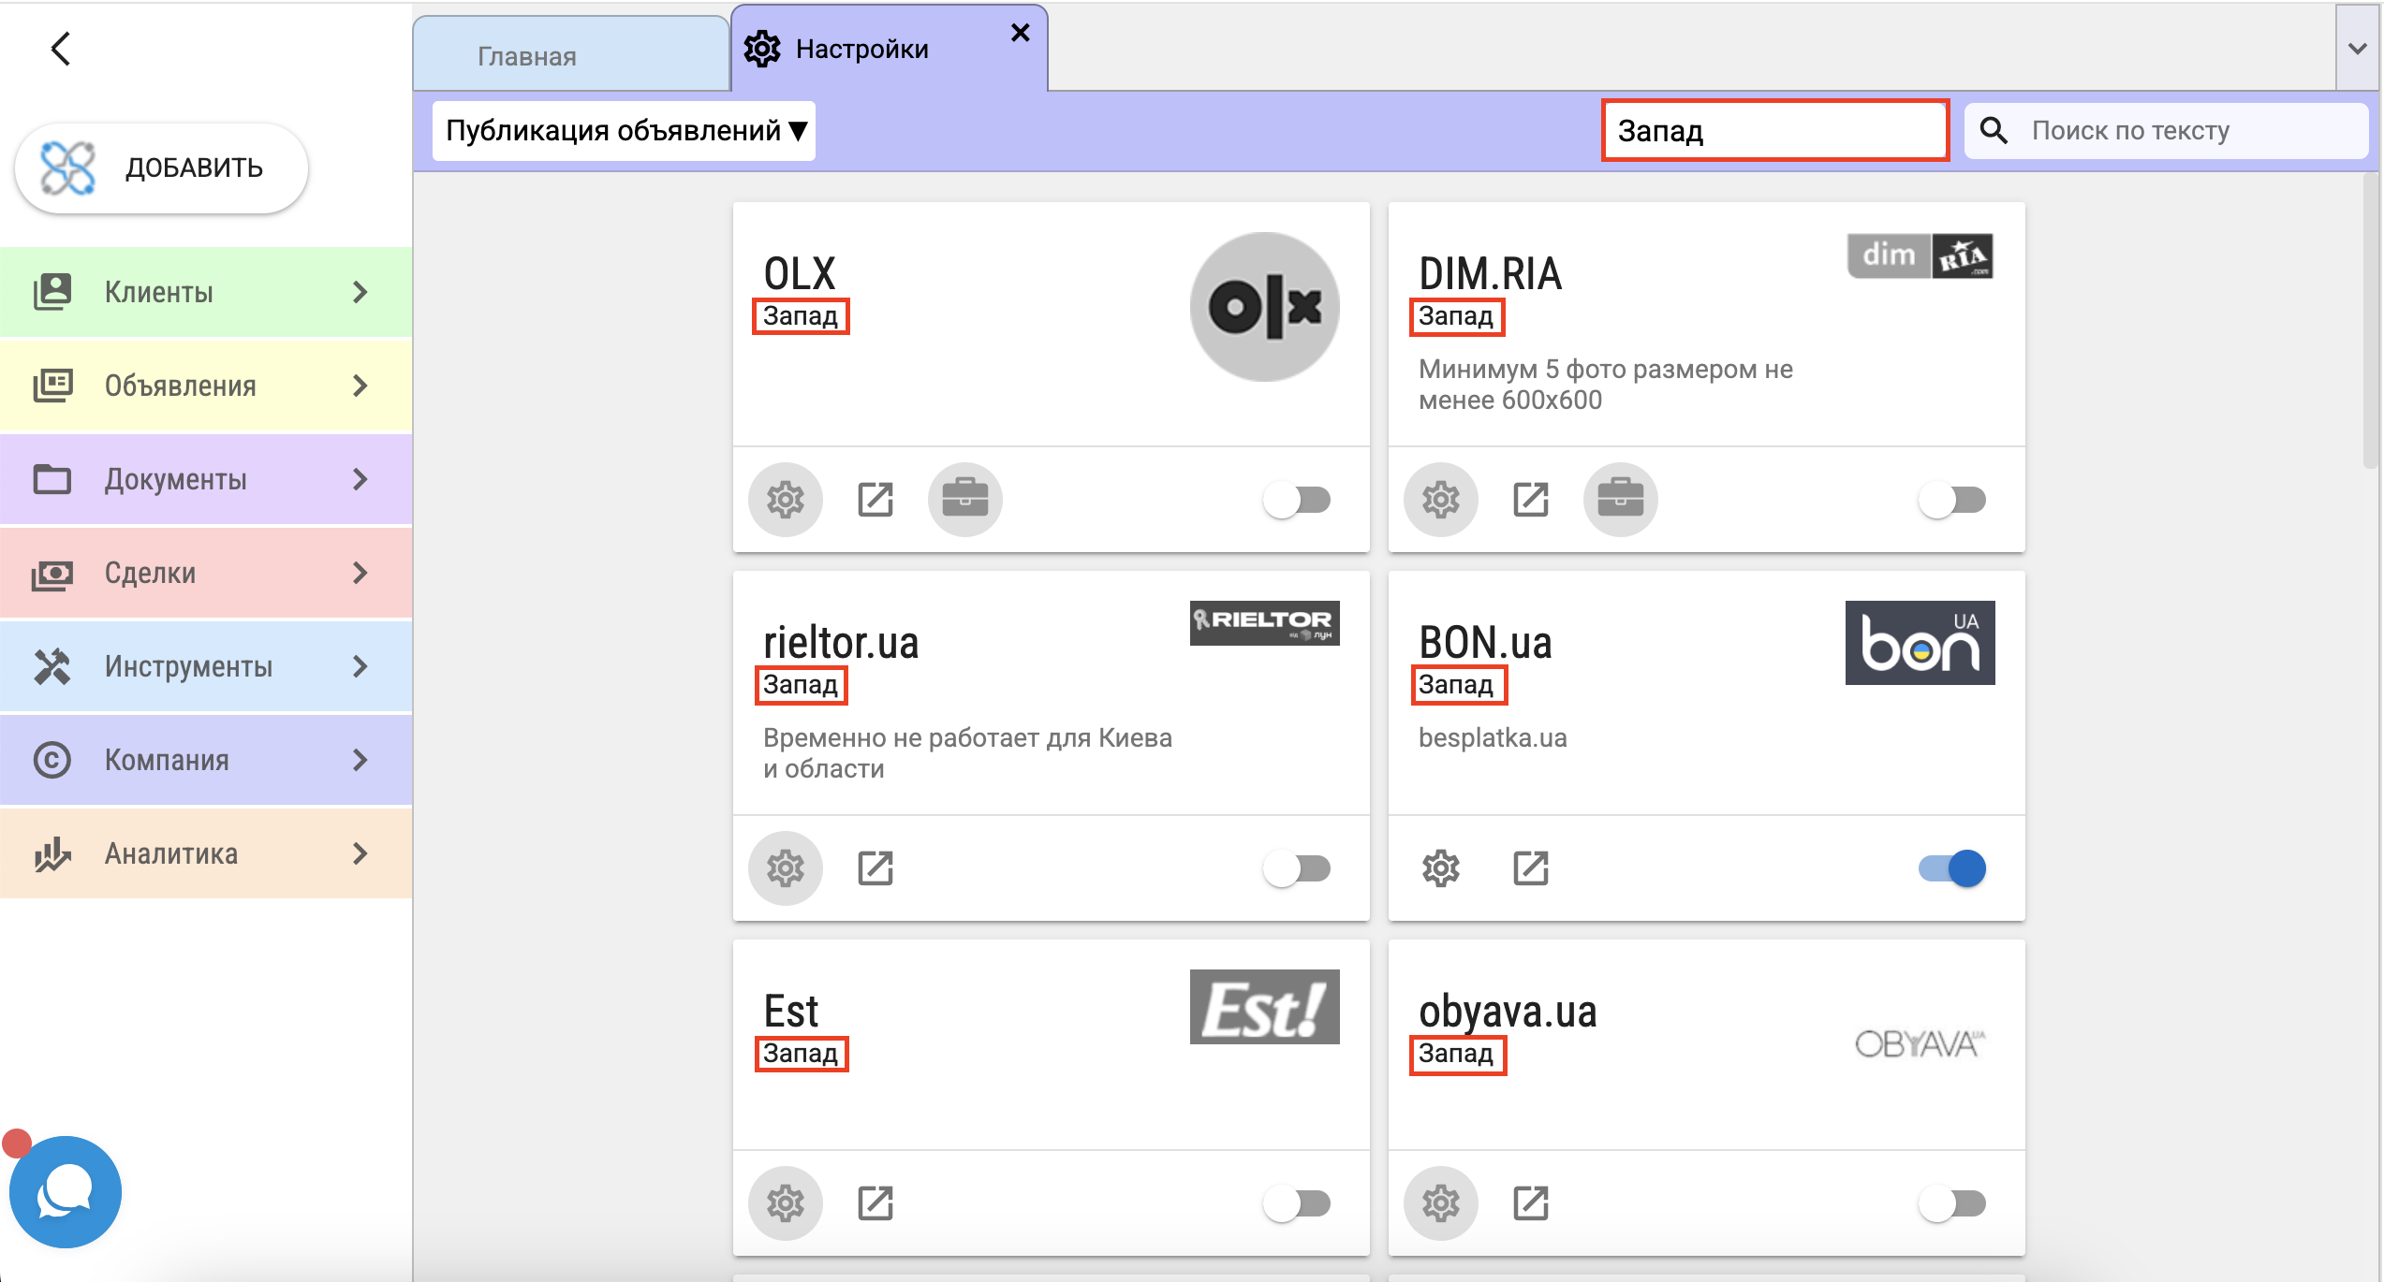
Task: Open obyava.ua external link icon
Action: tap(1531, 1203)
